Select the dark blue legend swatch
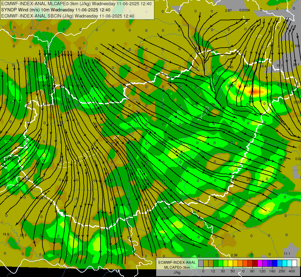This screenshot has height=277, width=301. click(275, 263)
